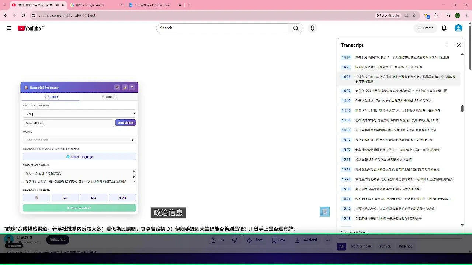Go back in browser history
Image resolution: width=472 pixels, height=265 pixels.
point(6,15)
